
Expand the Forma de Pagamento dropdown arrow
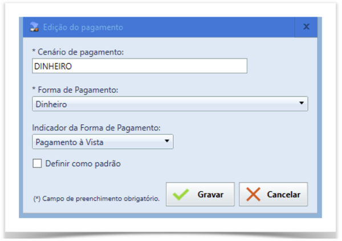pyautogui.click(x=301, y=104)
